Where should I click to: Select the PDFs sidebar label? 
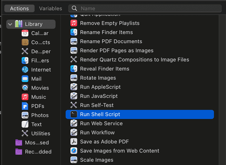(38, 106)
